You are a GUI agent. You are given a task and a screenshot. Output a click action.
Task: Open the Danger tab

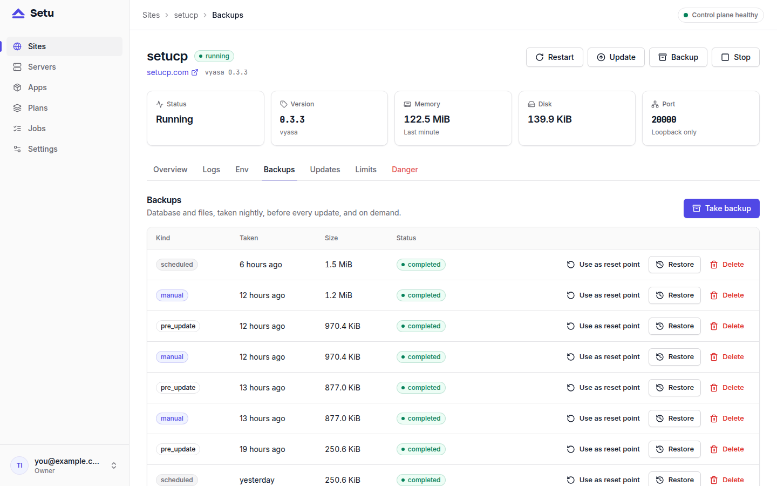405,170
